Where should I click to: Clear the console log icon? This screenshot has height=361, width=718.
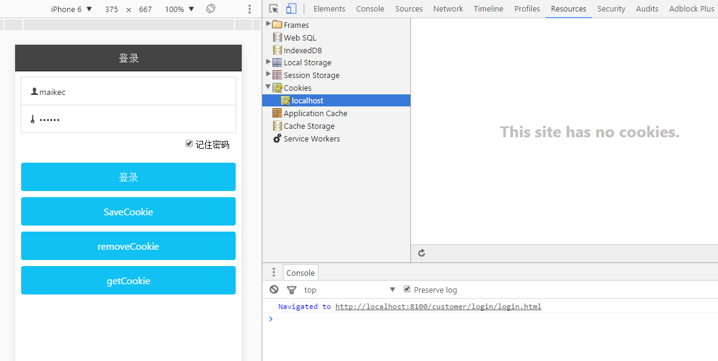pyautogui.click(x=274, y=290)
